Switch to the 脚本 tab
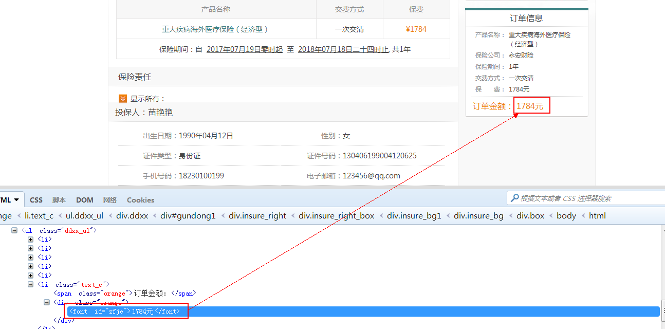Screen dimensions: 665x329 tap(59, 200)
